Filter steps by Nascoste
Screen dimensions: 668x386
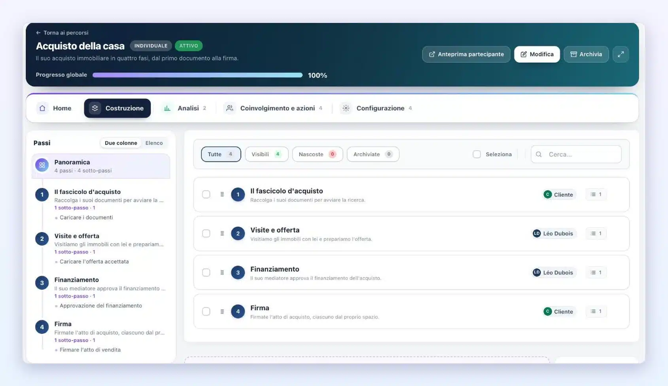318,154
